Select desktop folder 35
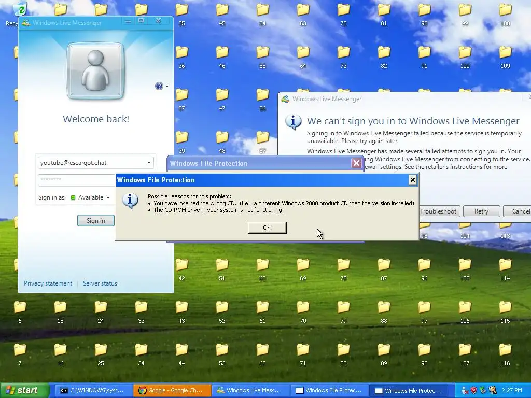531x398 pixels. click(182, 13)
